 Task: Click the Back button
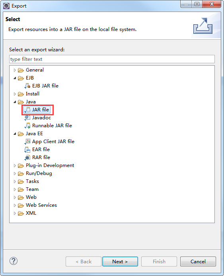pos(84,262)
